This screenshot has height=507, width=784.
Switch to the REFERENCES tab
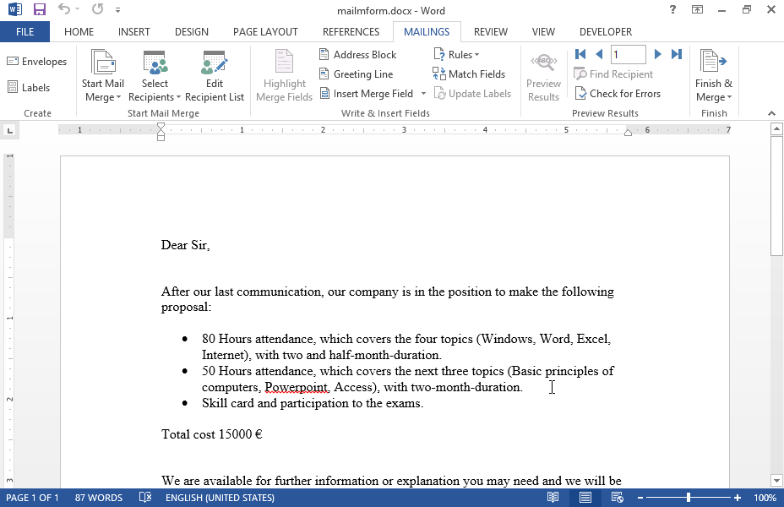(x=351, y=32)
